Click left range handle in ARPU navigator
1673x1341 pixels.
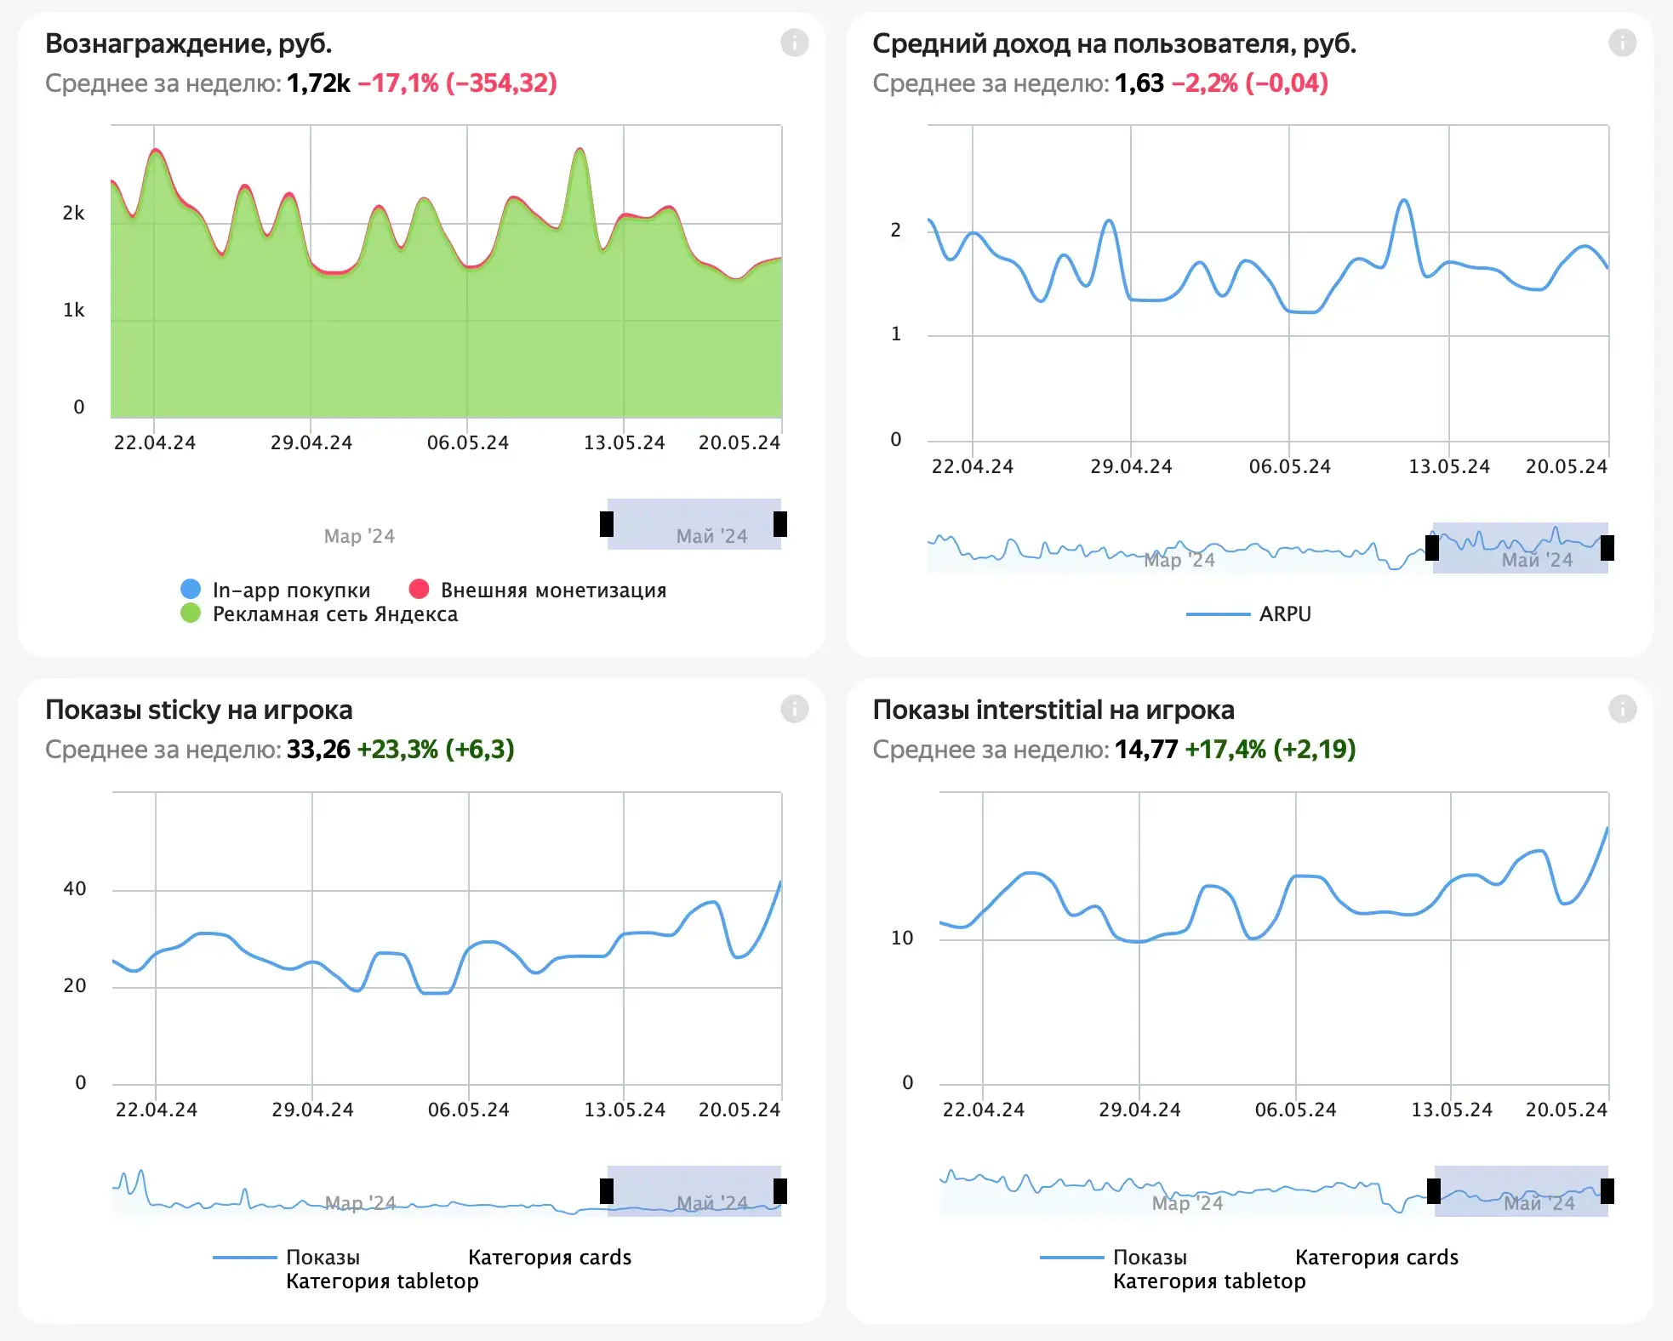click(1432, 548)
